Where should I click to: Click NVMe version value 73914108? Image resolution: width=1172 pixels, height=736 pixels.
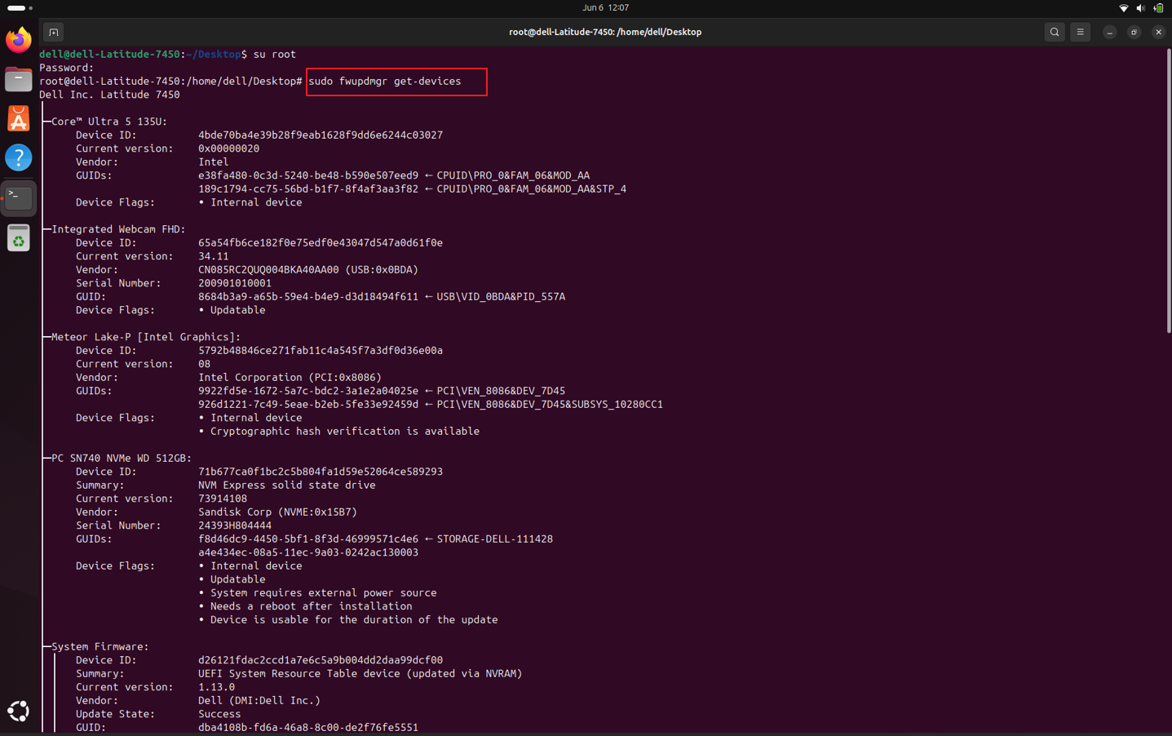pyautogui.click(x=223, y=499)
